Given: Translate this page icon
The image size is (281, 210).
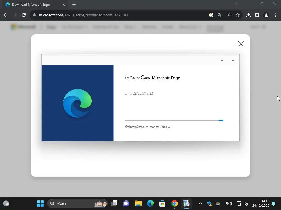Looking at the screenshot, I should click(220, 15).
